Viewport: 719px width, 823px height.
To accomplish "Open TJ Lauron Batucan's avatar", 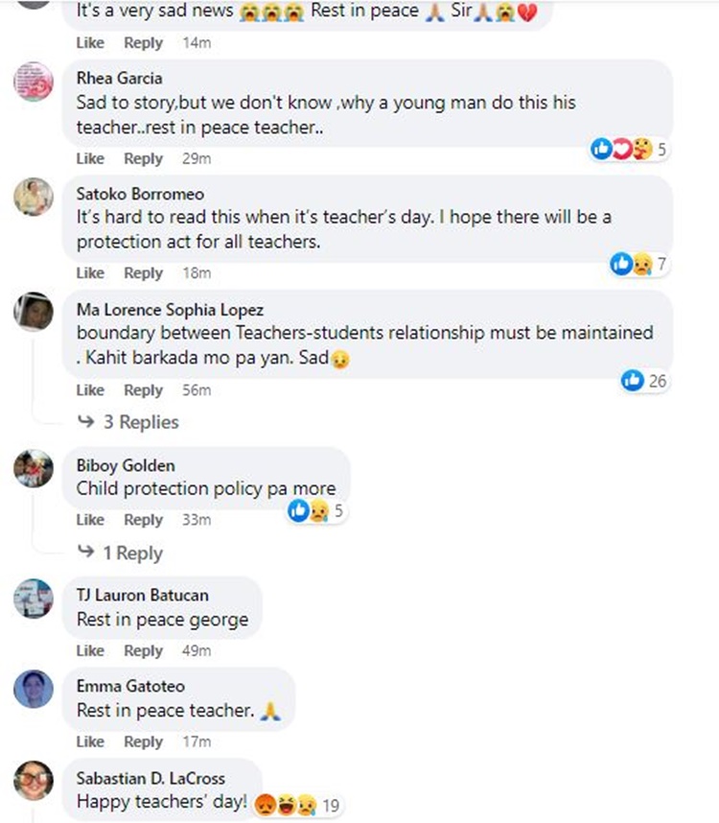I will click(34, 599).
